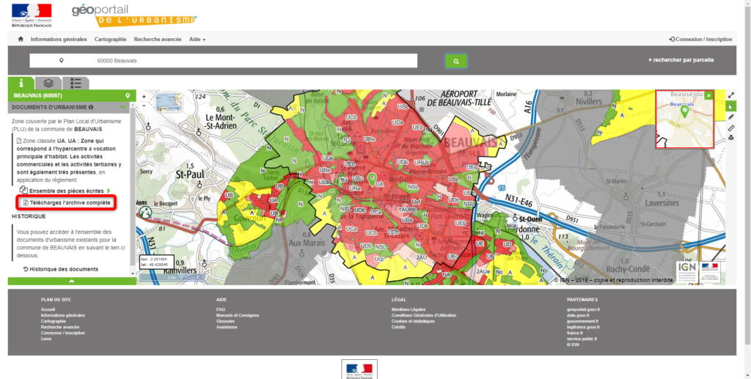751x379 pixels.
Task: Open footer partner legifrance.gouv.fr
Action: (x=583, y=327)
